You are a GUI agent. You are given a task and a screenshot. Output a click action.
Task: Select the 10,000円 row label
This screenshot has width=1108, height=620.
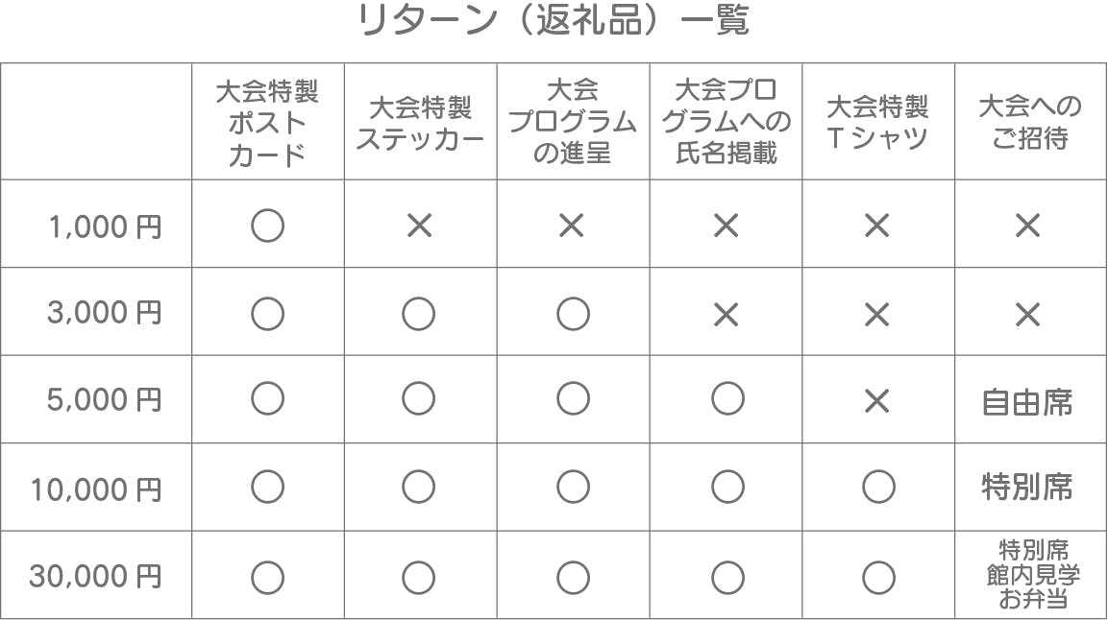click(96, 489)
